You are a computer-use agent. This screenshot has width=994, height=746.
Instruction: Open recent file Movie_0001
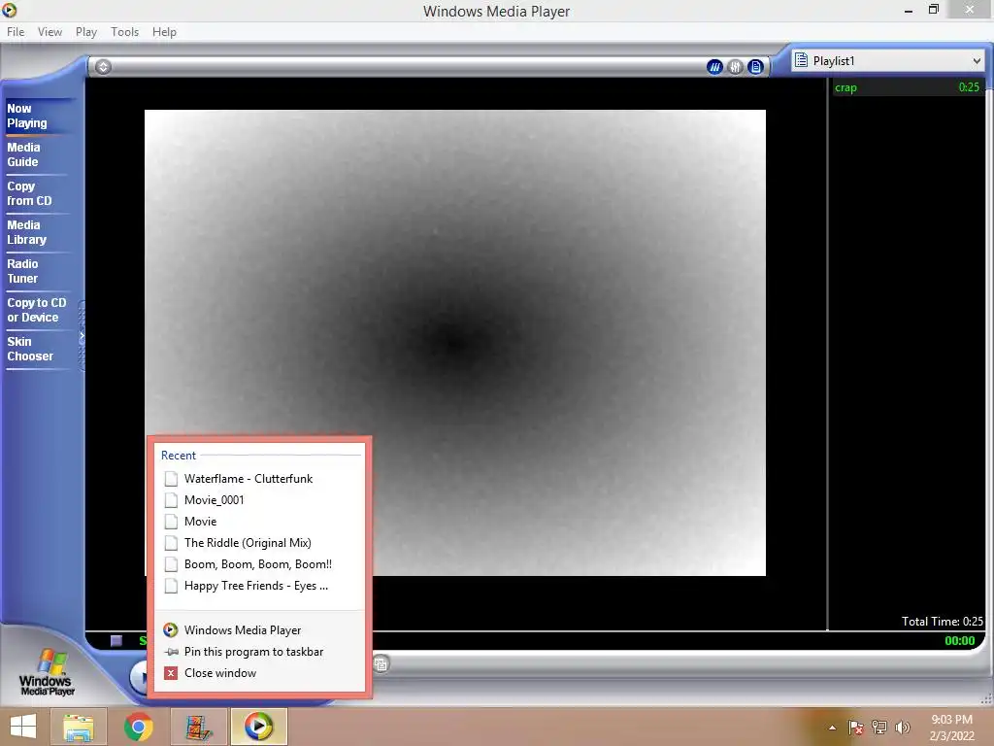(258, 500)
